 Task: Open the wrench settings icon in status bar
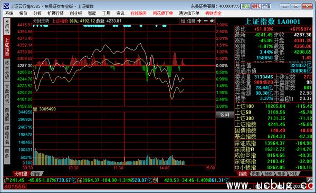tap(309, 179)
